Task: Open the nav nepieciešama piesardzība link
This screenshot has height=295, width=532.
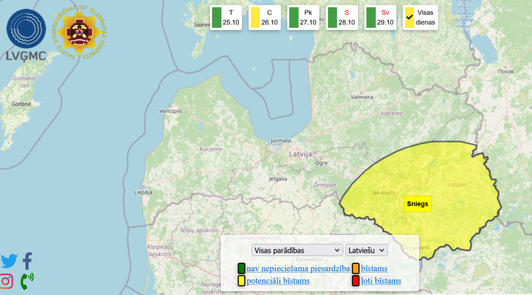Action: (x=298, y=268)
